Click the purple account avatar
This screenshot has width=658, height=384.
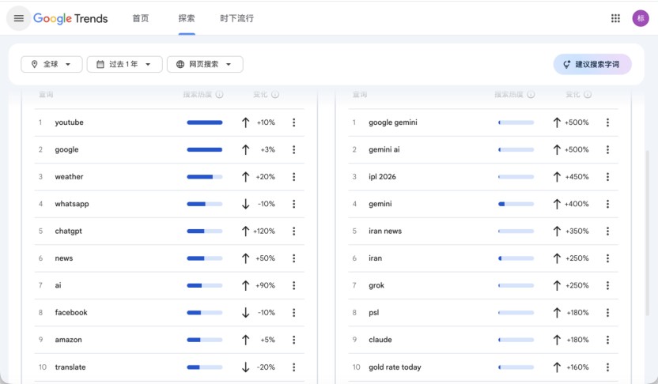tap(641, 18)
